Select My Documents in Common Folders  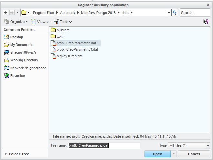(18, 45)
